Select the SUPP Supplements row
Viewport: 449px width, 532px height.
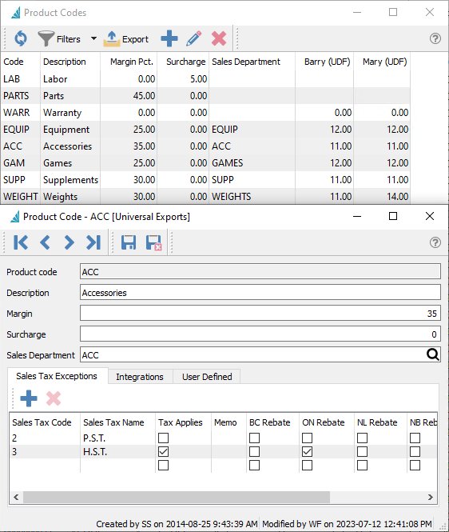click(205, 179)
